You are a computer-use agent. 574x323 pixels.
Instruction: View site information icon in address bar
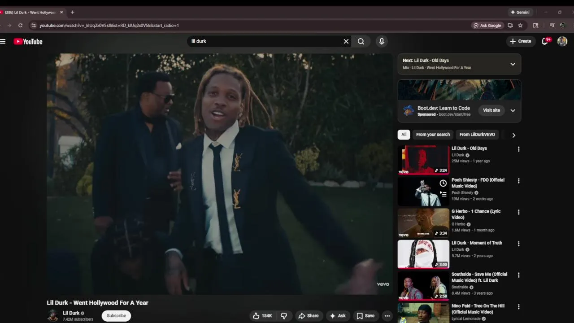coord(33,26)
